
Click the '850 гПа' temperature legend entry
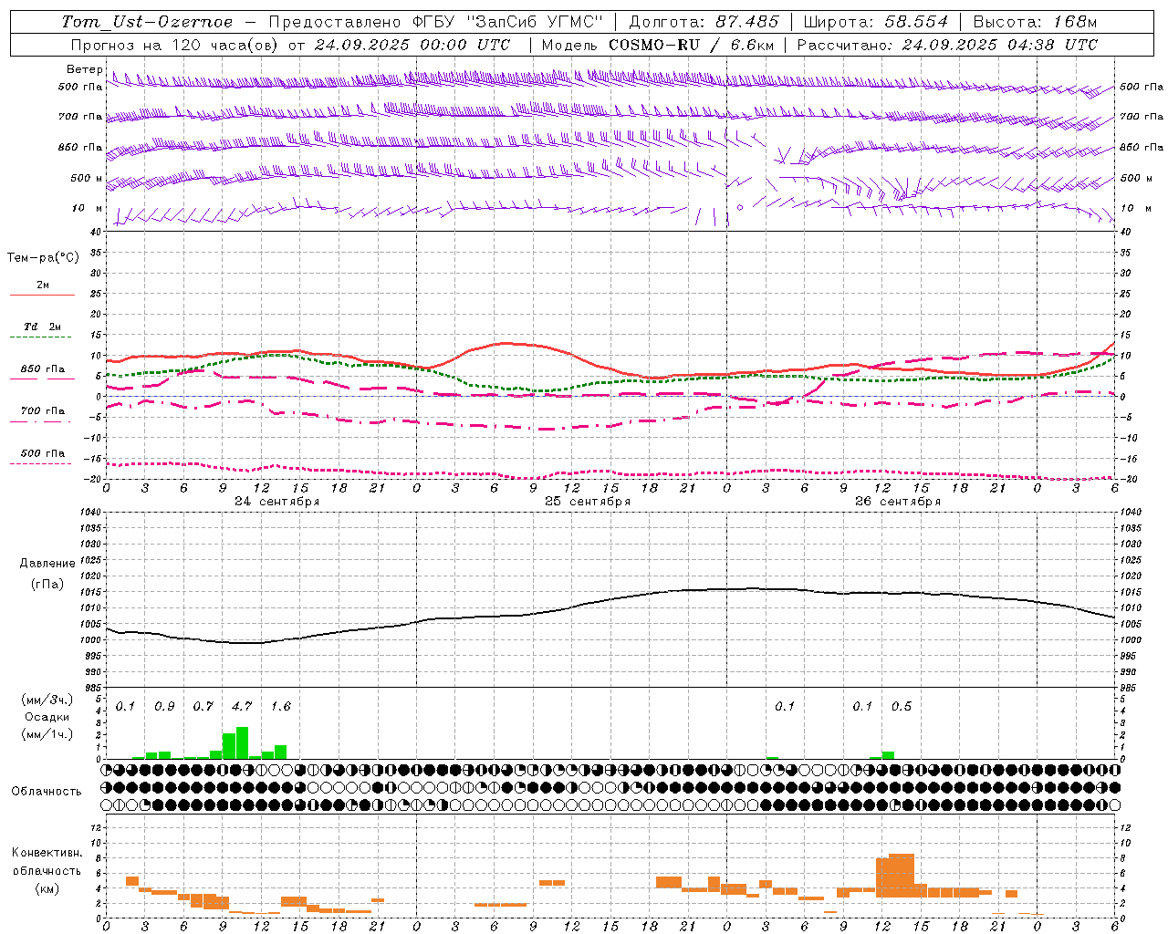(43, 368)
